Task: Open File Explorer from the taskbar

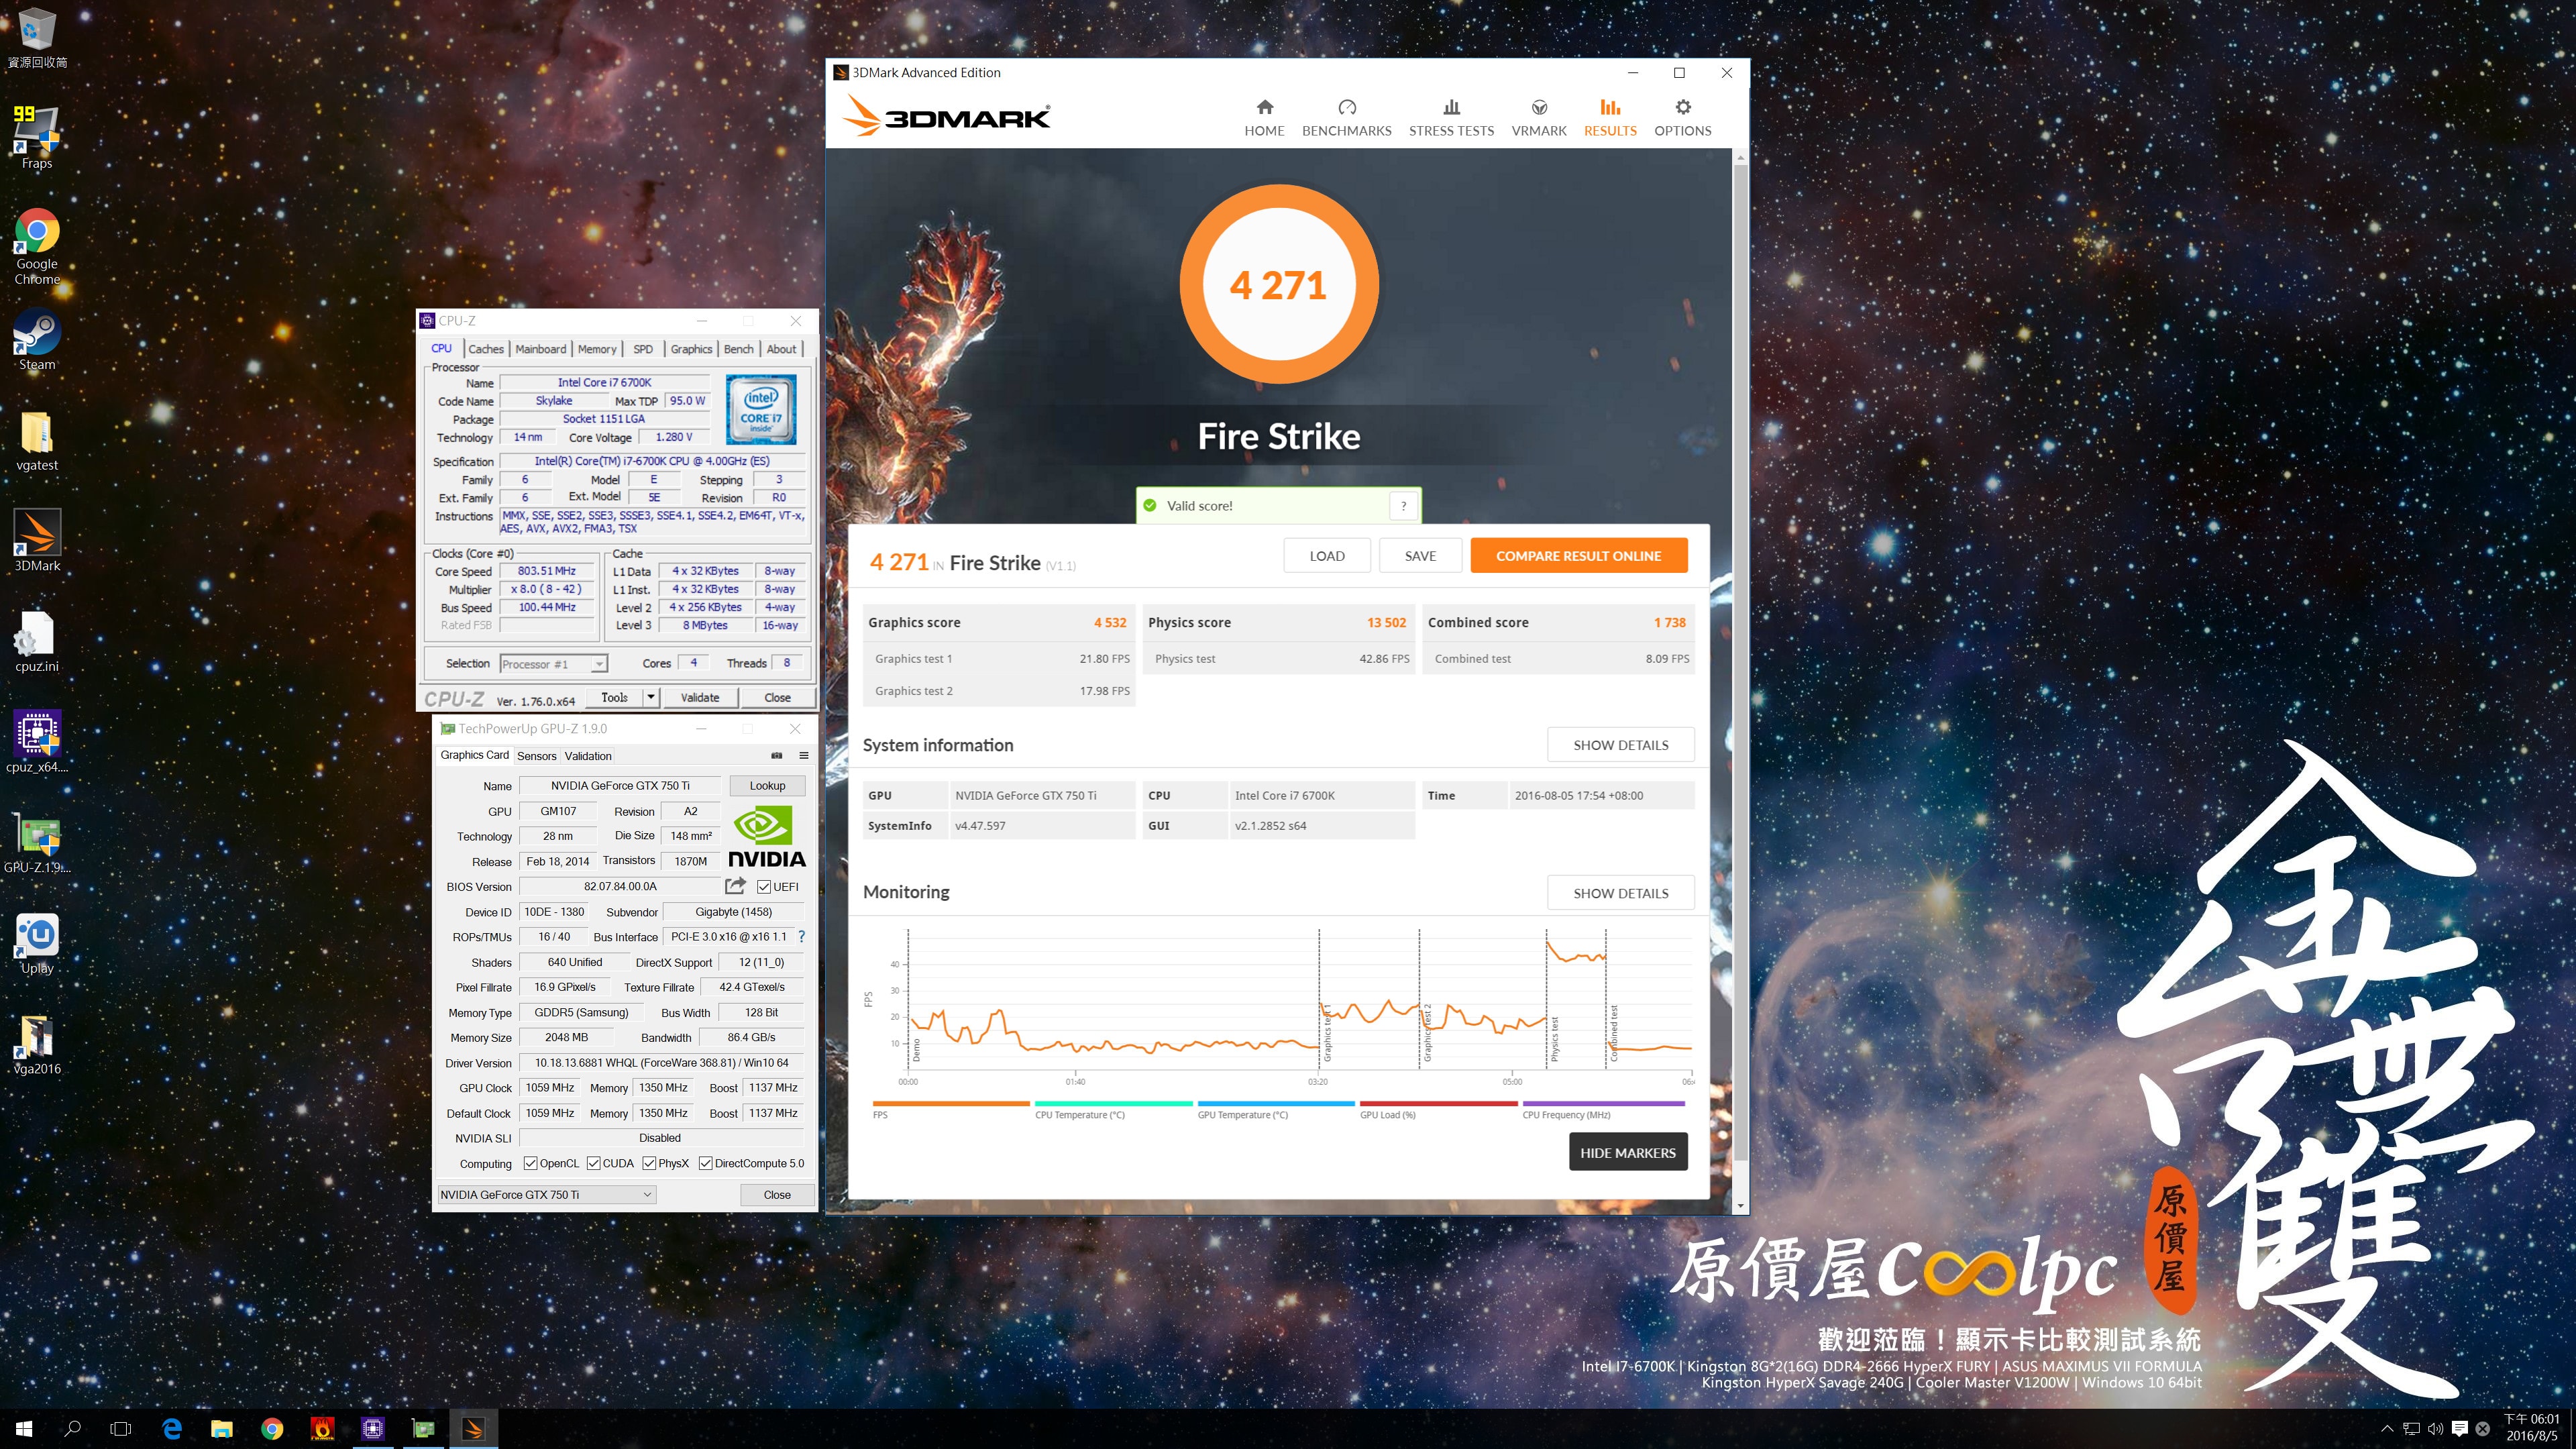Action: tap(222, 1429)
